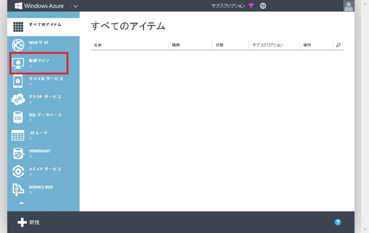Click the すべてのアイテム page heading

128,26
